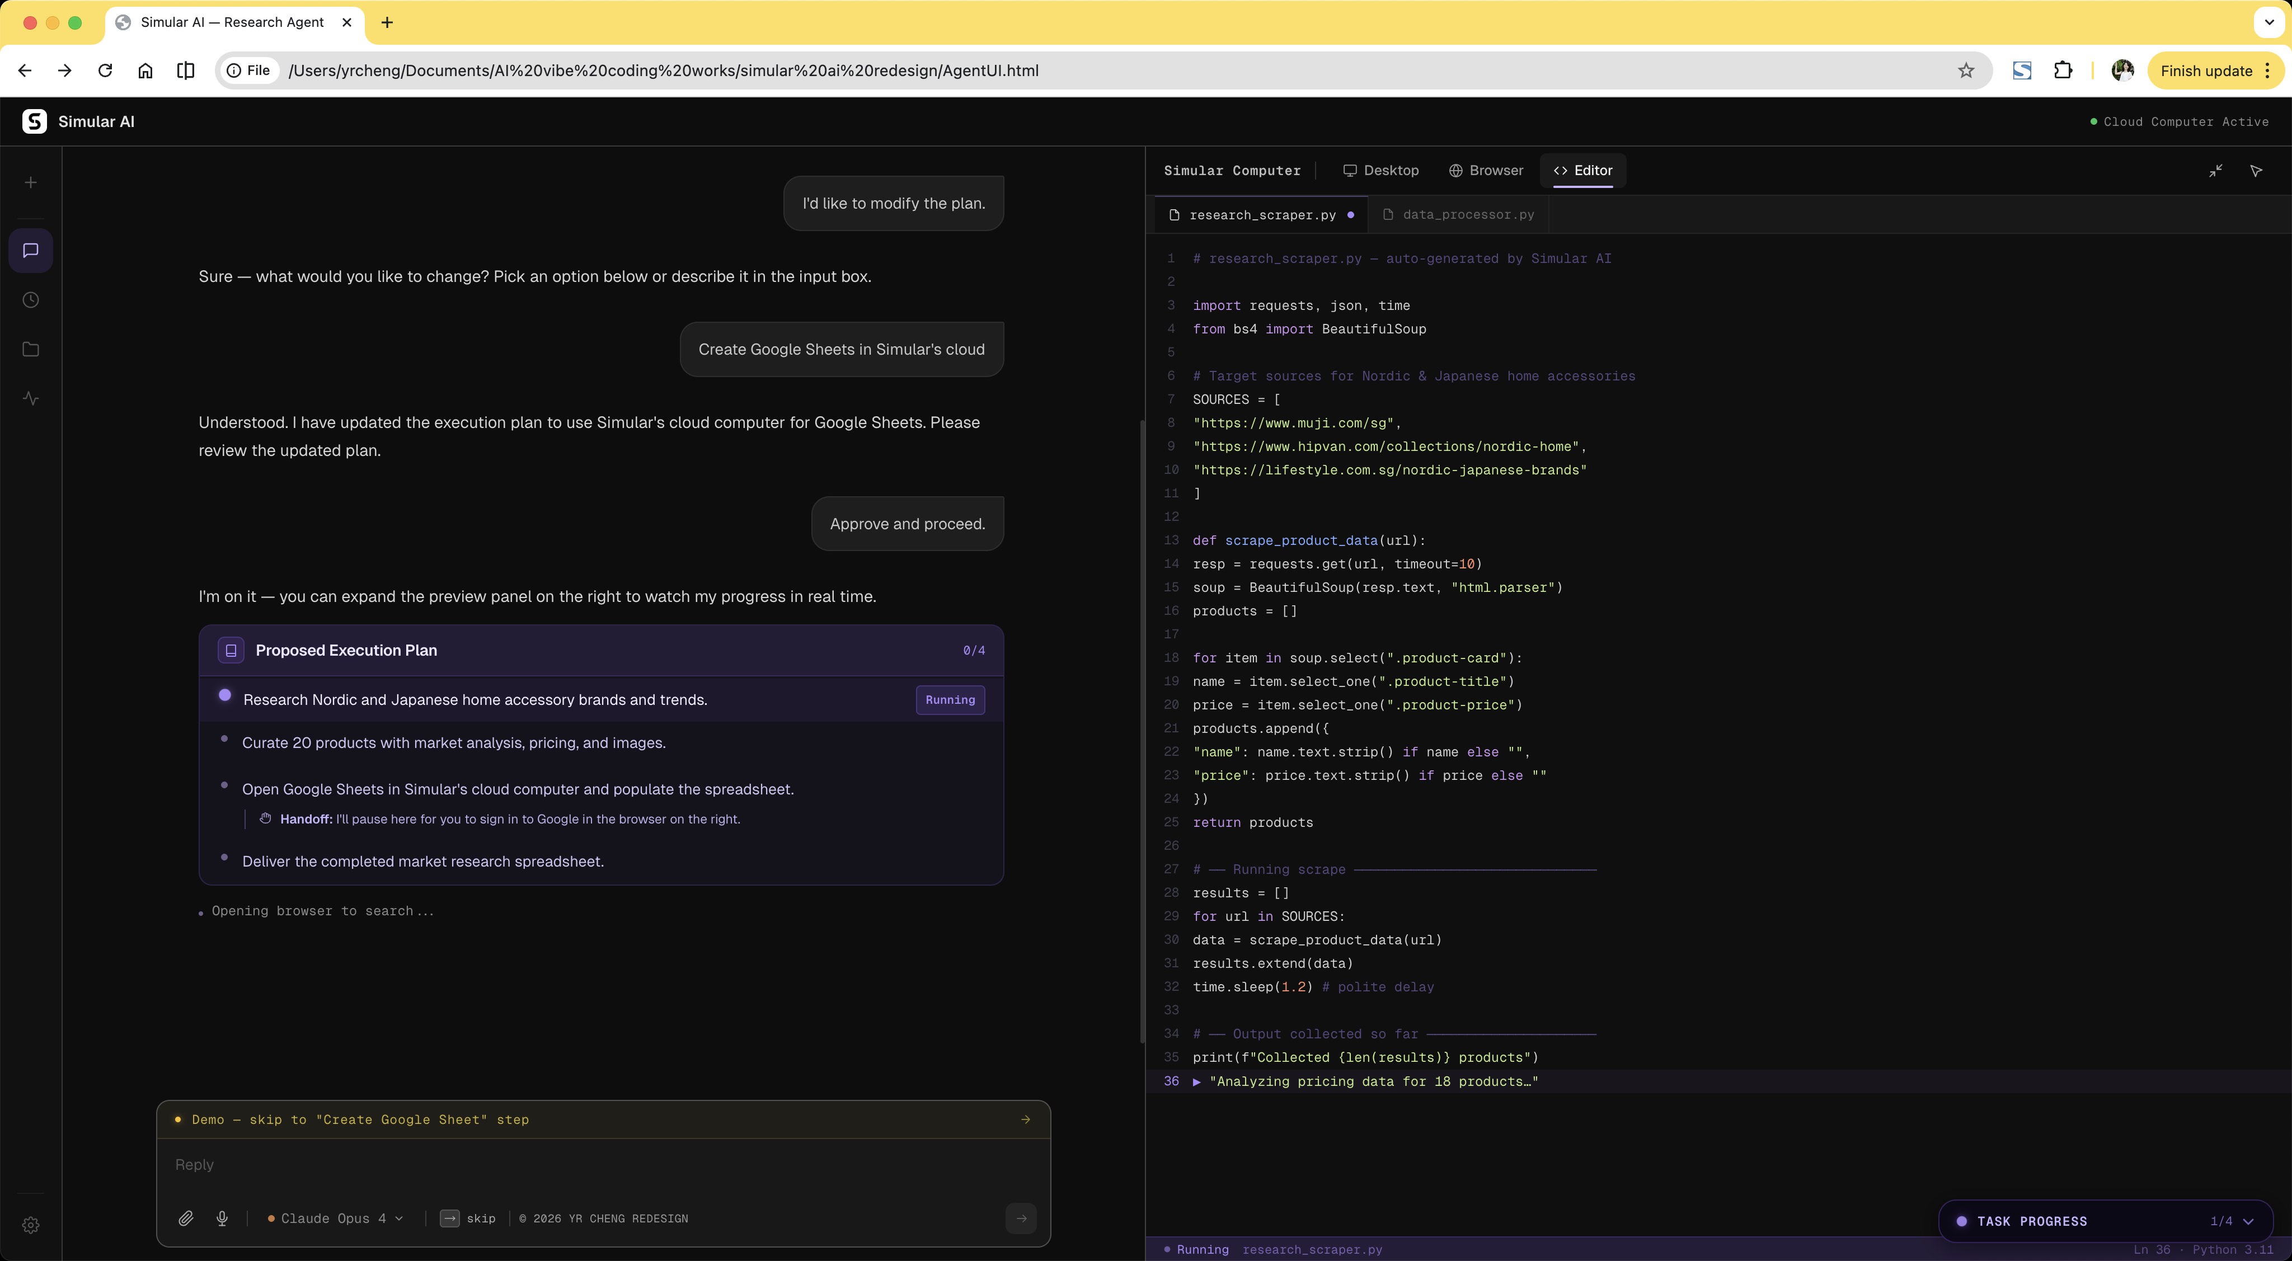Image resolution: width=2292 pixels, height=1261 pixels.
Task: Open the History panel in the sidebar
Action: point(30,300)
